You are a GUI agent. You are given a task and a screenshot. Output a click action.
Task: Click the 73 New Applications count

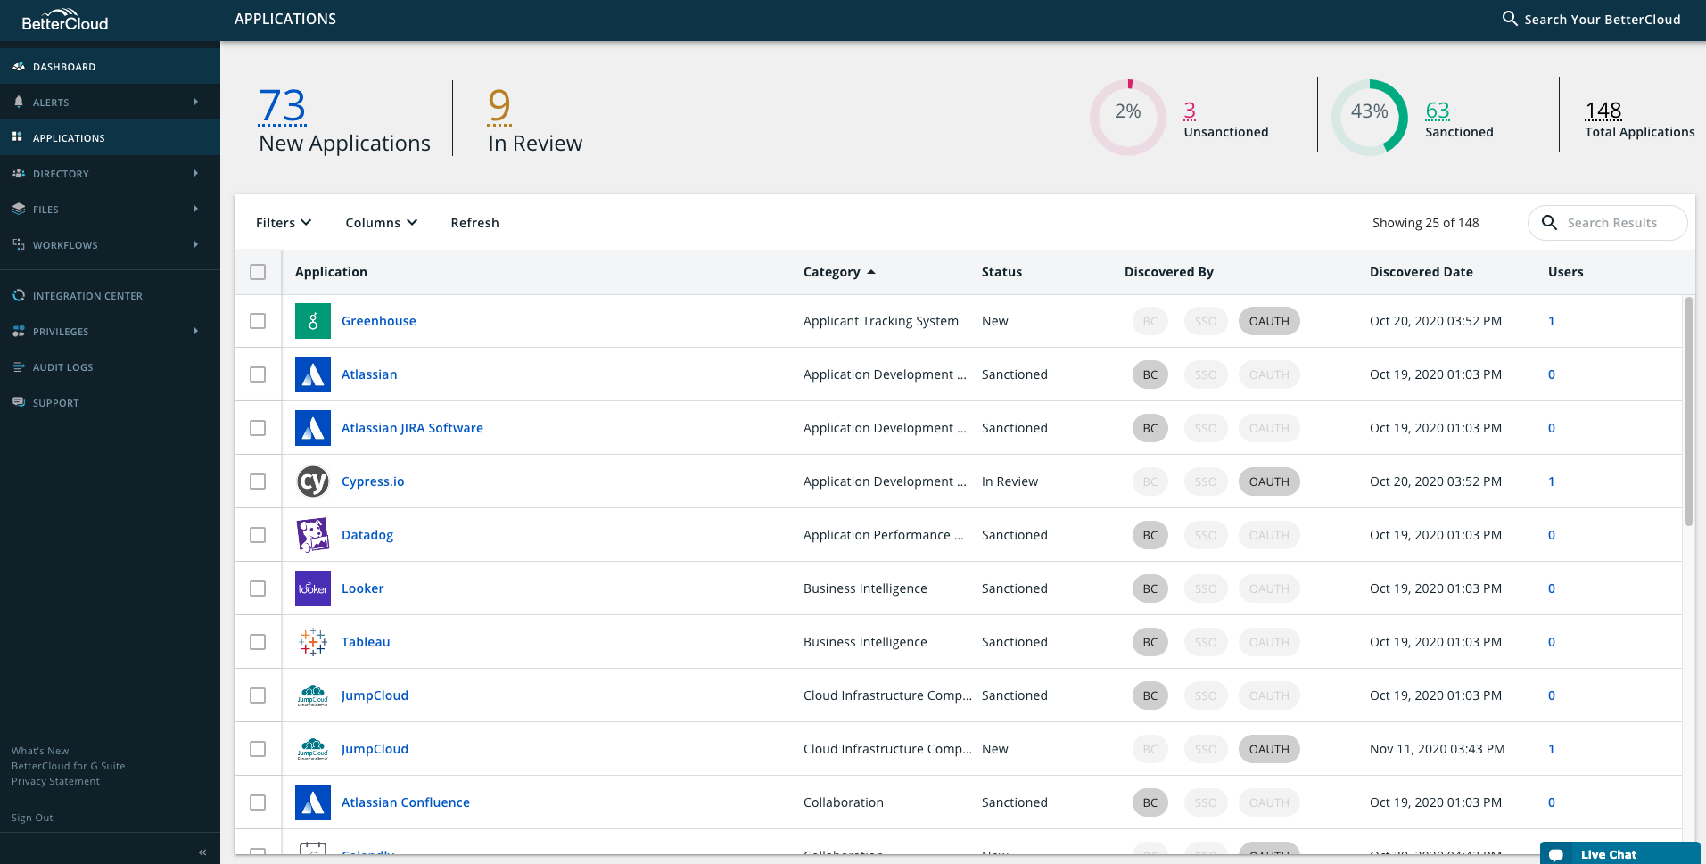(x=282, y=106)
